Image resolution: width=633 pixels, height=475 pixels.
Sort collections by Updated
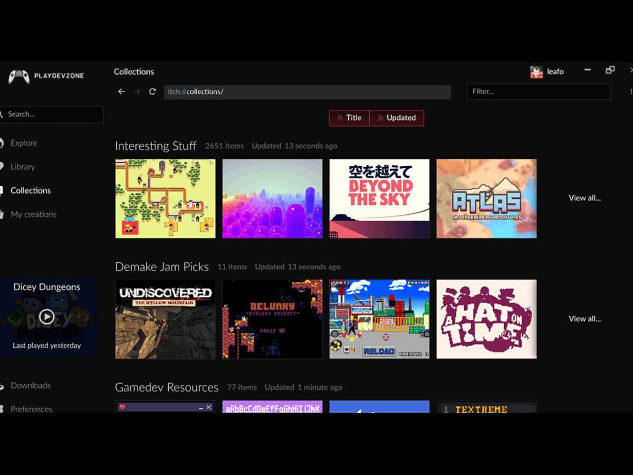tap(397, 118)
